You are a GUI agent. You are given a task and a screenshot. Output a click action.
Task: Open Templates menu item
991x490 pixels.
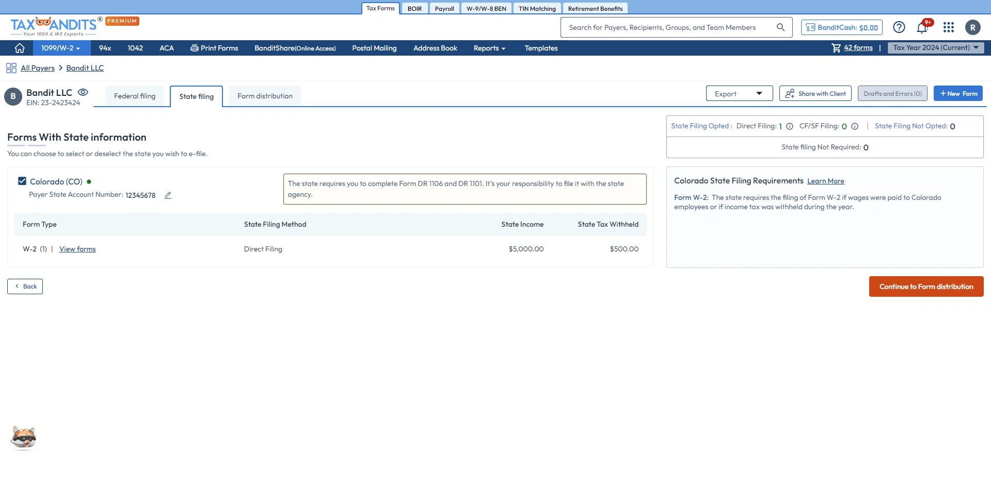point(541,48)
